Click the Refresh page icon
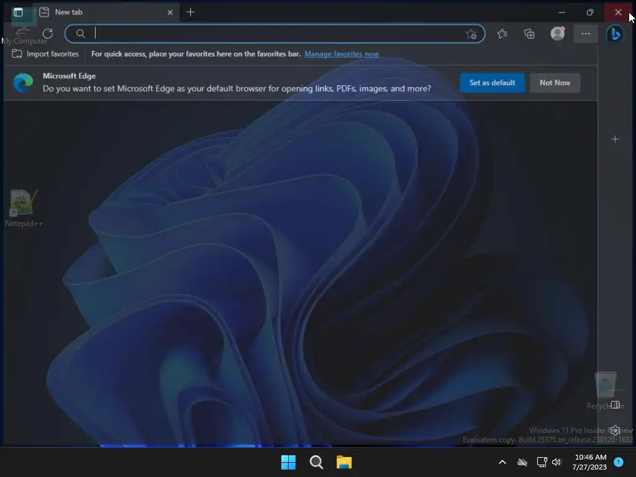This screenshot has width=636, height=477. point(48,34)
